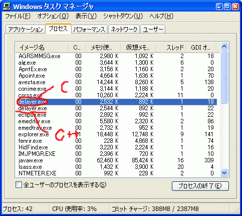Switch to the パフォーマンス tab

(89, 30)
